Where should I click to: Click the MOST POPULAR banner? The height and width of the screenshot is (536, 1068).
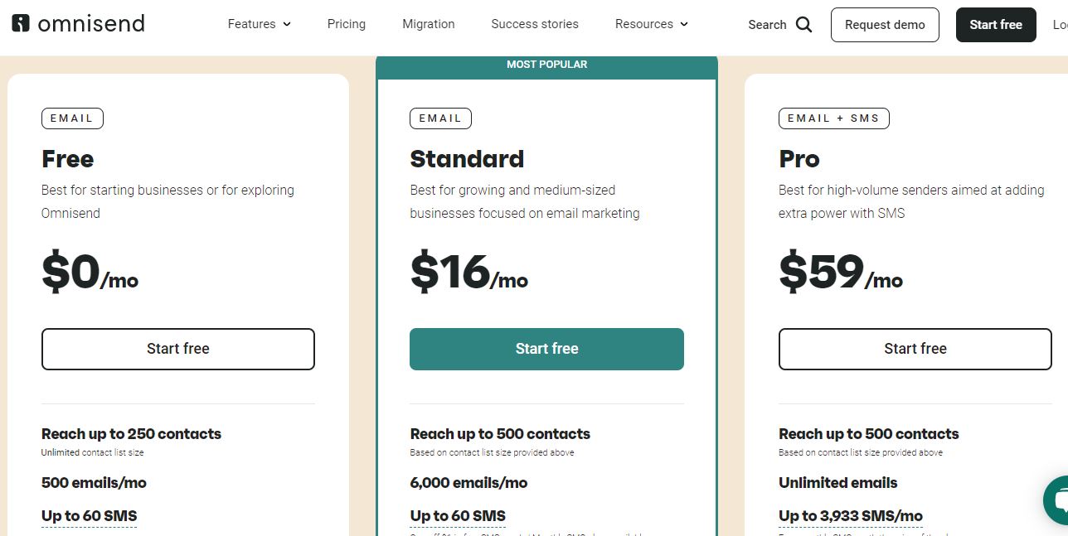546,65
